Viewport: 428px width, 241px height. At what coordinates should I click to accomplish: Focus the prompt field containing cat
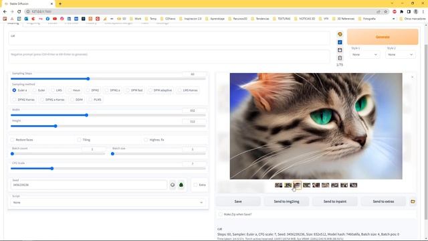point(169,38)
